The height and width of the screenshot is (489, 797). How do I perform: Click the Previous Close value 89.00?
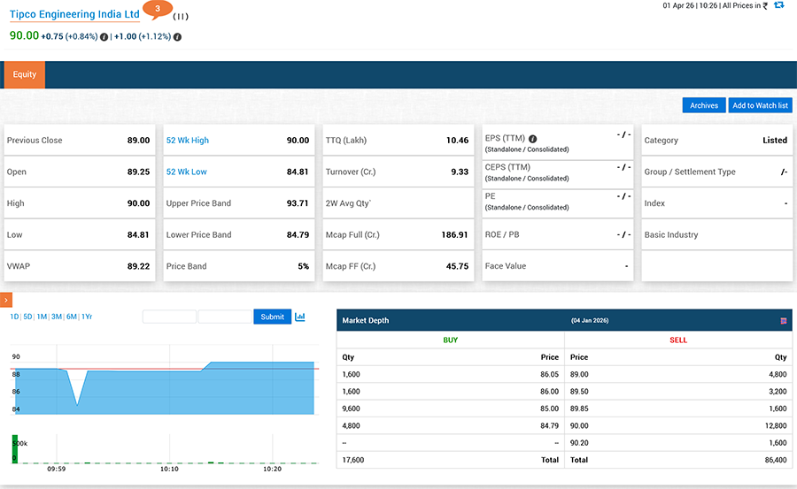coord(138,141)
